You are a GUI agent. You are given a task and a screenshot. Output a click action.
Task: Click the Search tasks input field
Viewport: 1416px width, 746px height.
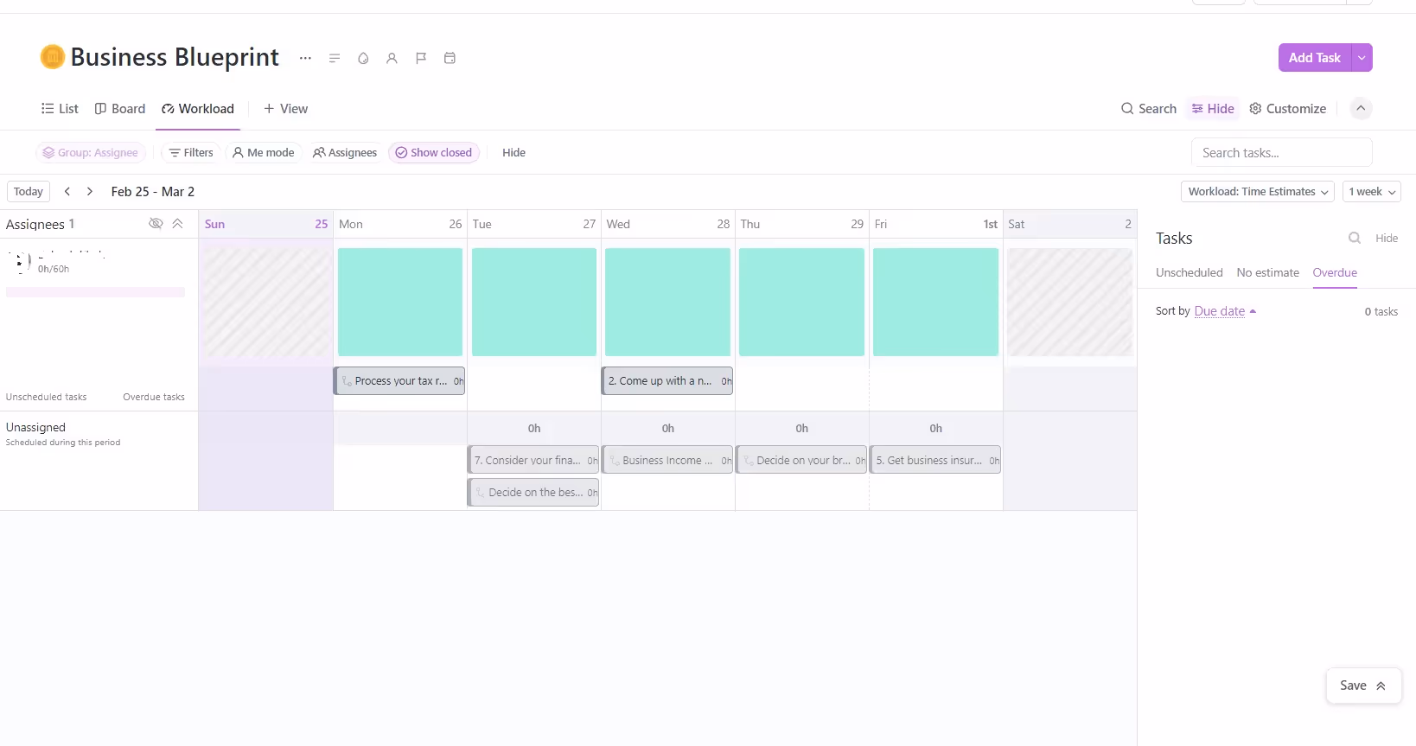1281,152
